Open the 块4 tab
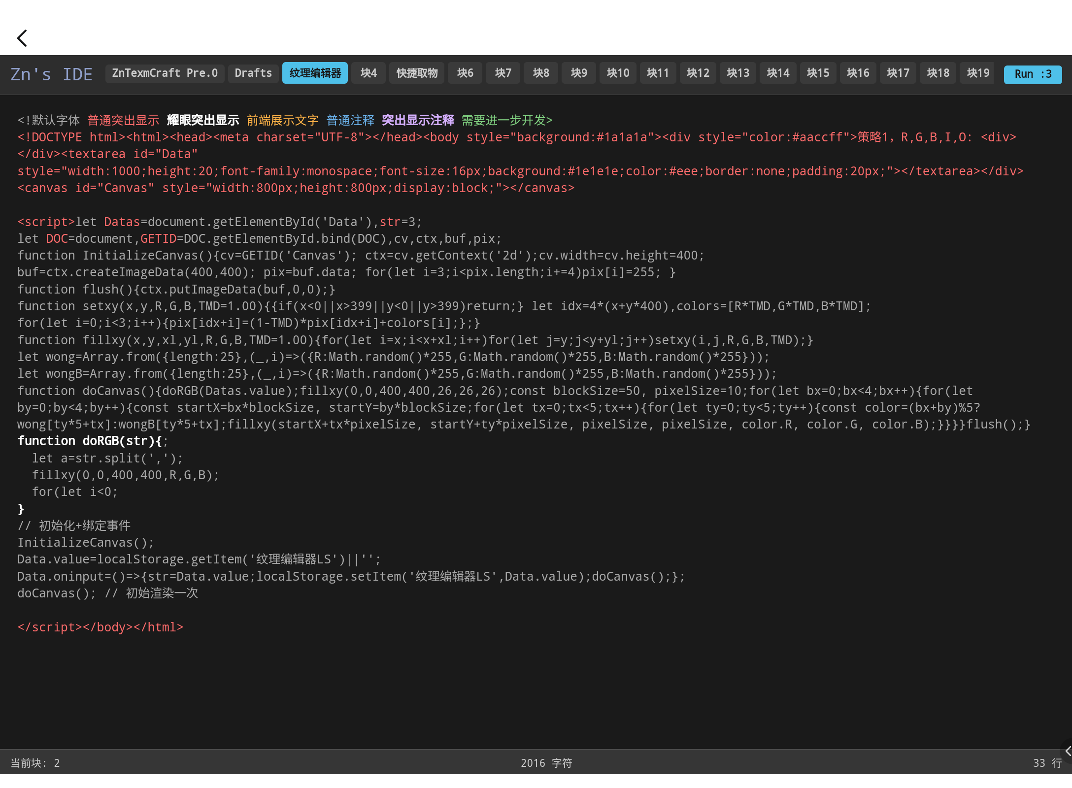1072x788 pixels. click(x=368, y=73)
